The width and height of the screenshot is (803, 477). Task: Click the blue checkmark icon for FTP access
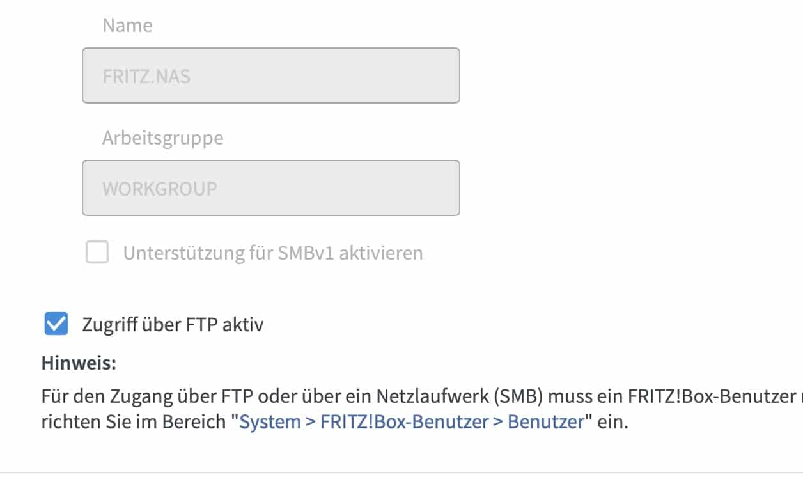point(56,325)
